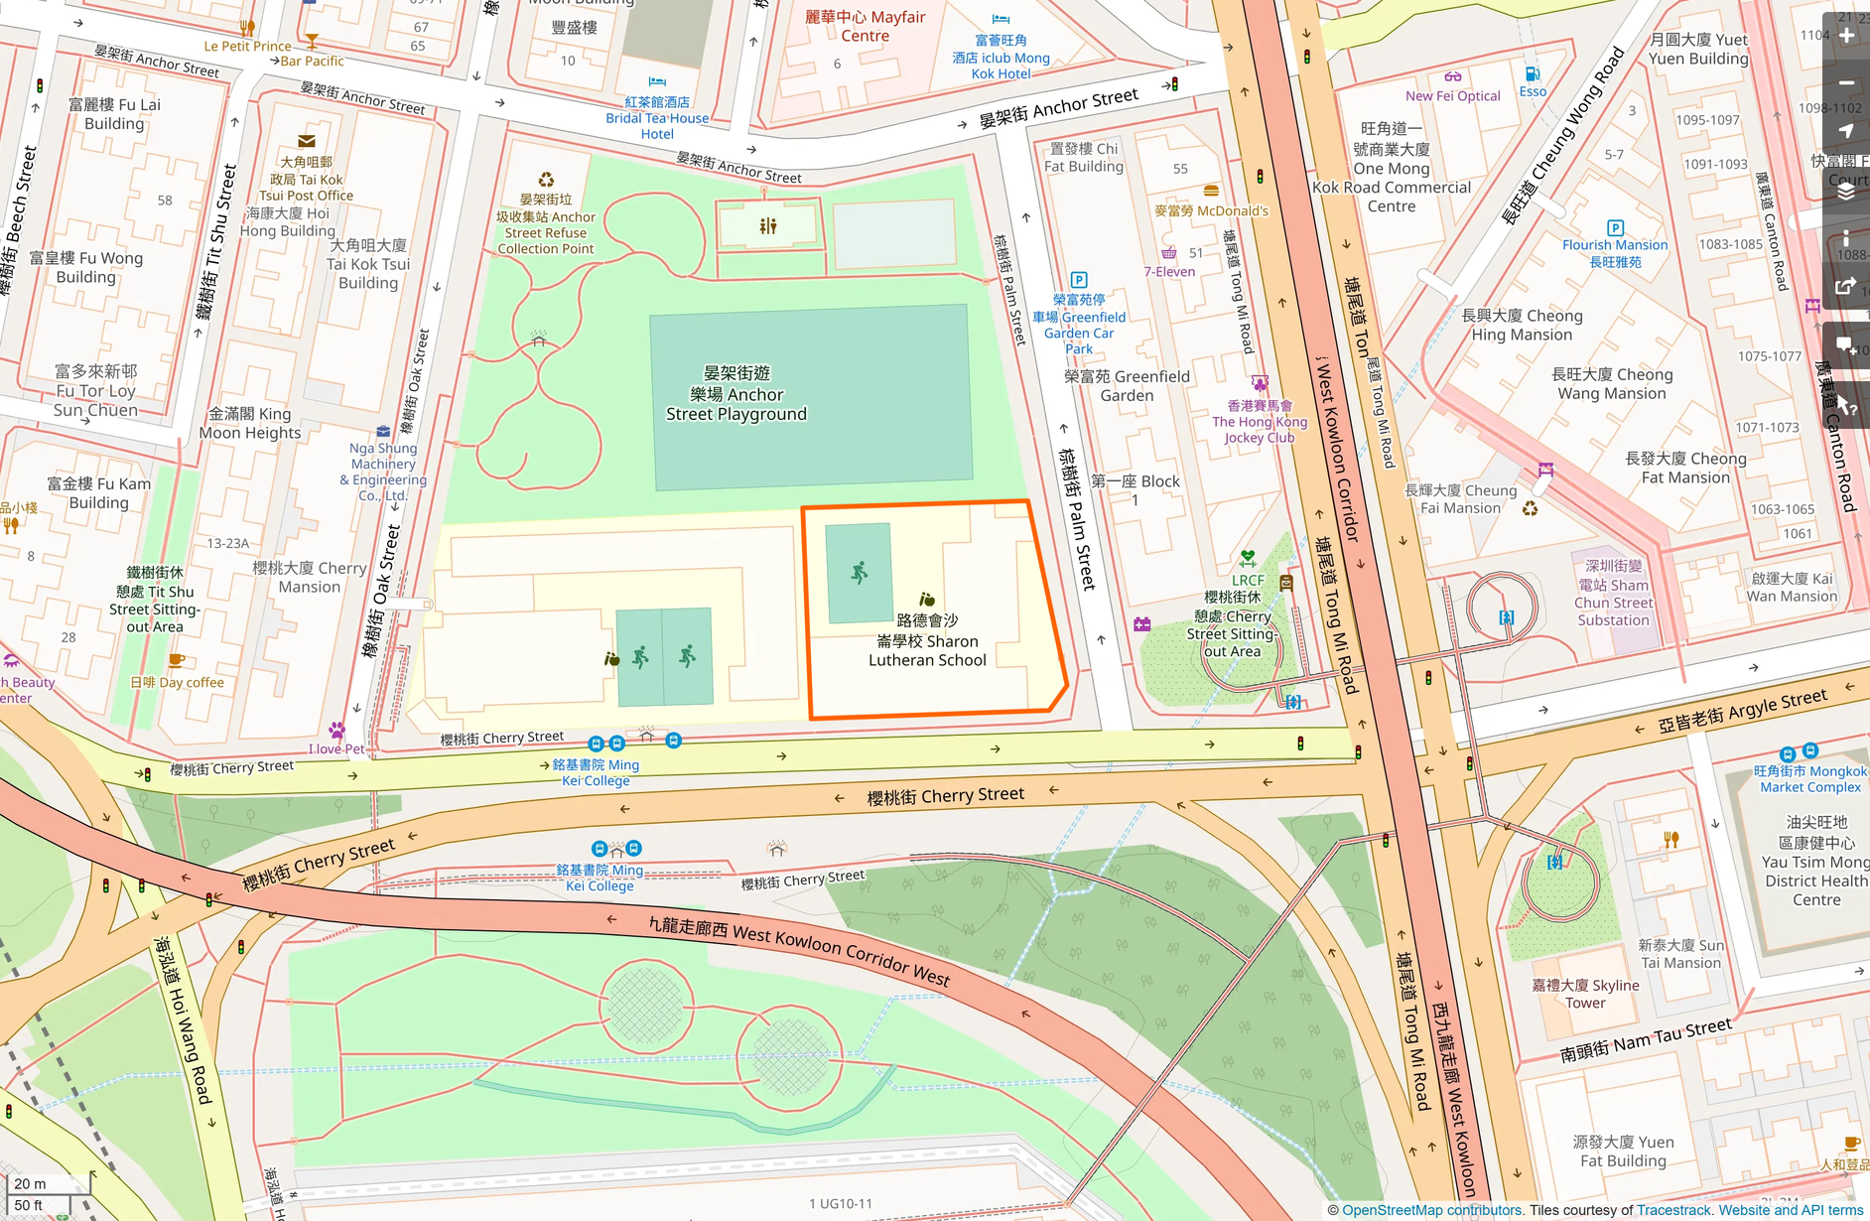Select the 7-Eleven marker on Palm Street
The height and width of the screenshot is (1221, 1870).
click(1169, 255)
